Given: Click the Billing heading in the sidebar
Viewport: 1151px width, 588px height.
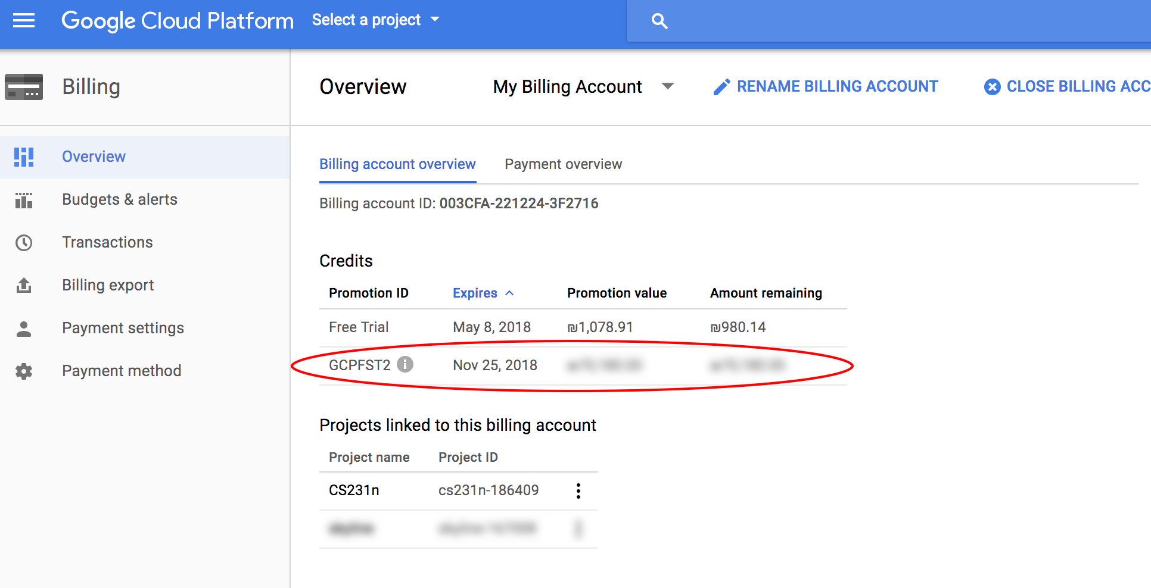Looking at the screenshot, I should click(x=91, y=87).
